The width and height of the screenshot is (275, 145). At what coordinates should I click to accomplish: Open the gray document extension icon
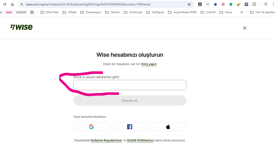[247, 4]
